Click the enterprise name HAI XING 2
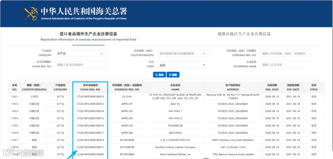 pyautogui.click(x=175, y=118)
